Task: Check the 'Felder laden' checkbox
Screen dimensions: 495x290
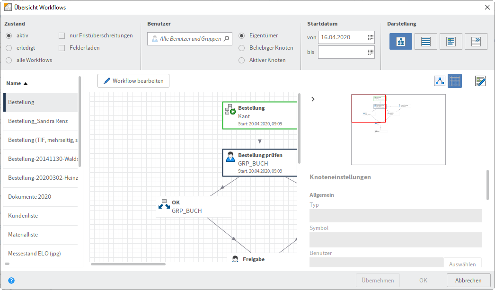Action: click(62, 48)
